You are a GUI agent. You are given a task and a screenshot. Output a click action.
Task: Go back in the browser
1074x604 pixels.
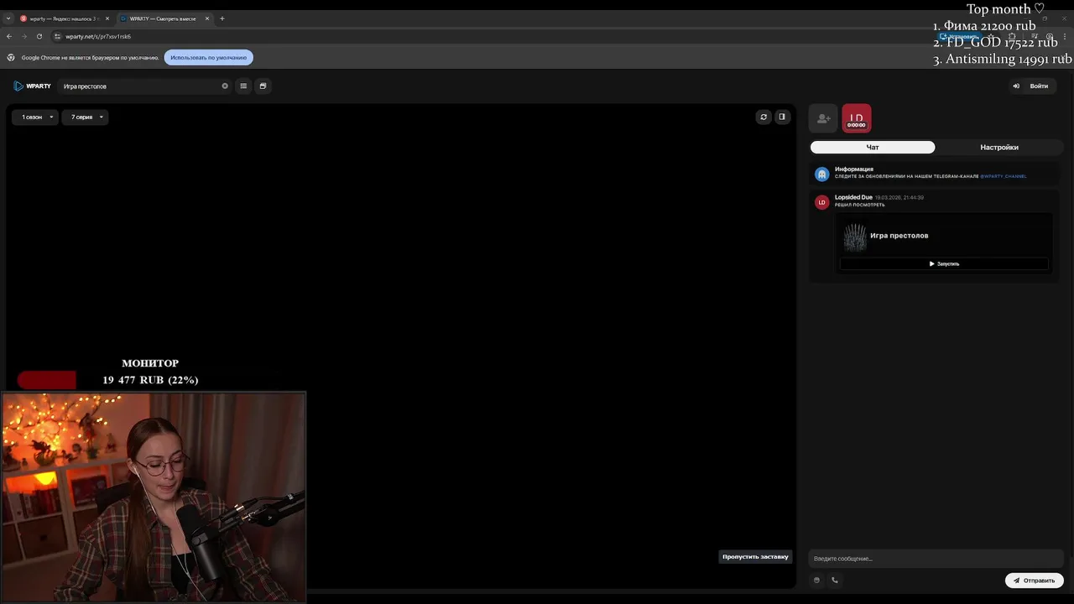(9, 36)
